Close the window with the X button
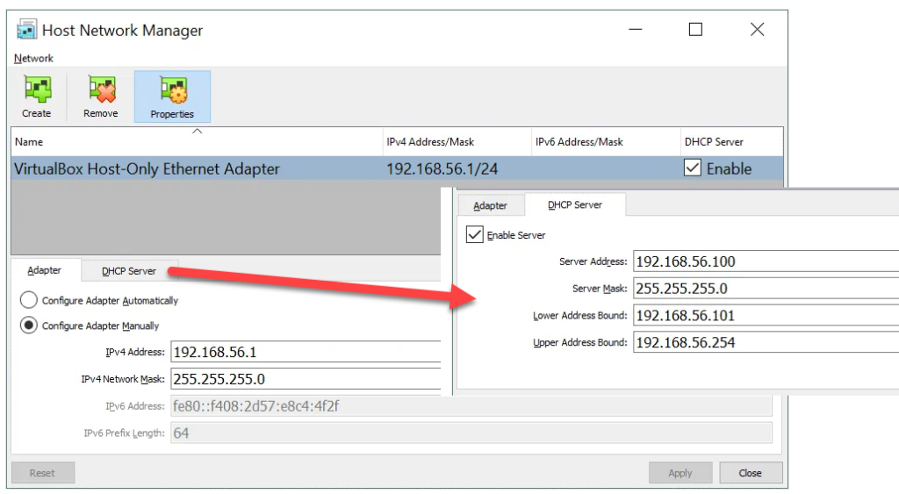The image size is (899, 494). [758, 29]
